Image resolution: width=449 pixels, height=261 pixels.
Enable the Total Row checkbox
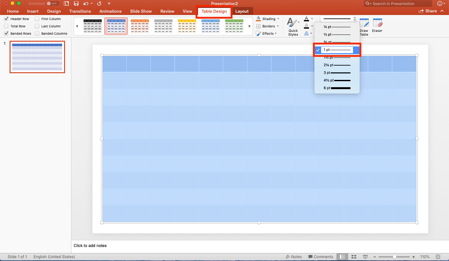[x=5, y=26]
